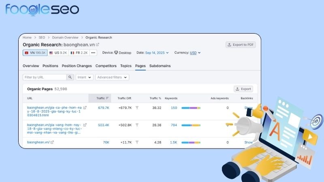The width and height of the screenshot is (324, 182).
Task: Open the Currency USD dropdown
Action: coord(195,53)
